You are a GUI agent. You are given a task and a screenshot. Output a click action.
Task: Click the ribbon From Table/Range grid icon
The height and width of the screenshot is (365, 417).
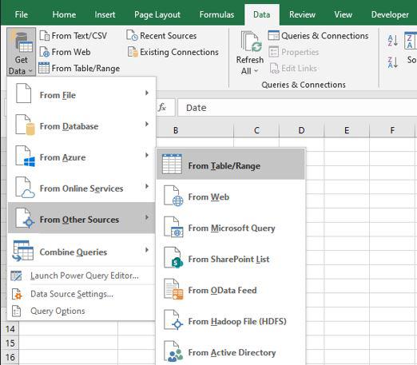point(44,68)
